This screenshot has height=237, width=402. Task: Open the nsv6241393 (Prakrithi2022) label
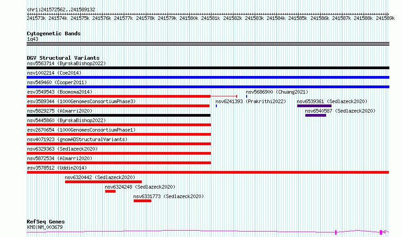(x=251, y=101)
